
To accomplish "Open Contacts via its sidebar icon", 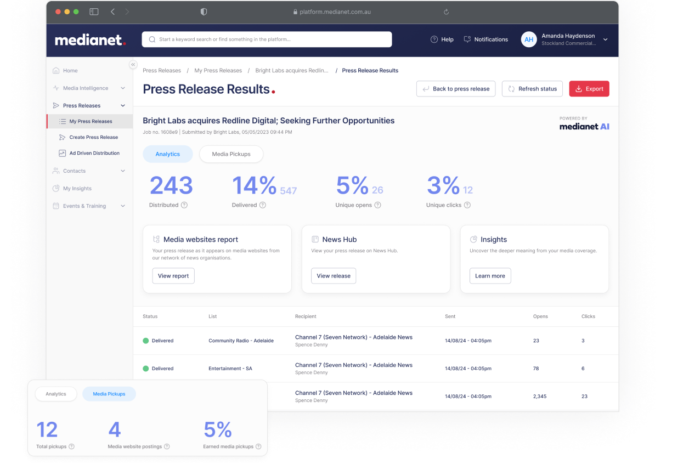I will 55,171.
